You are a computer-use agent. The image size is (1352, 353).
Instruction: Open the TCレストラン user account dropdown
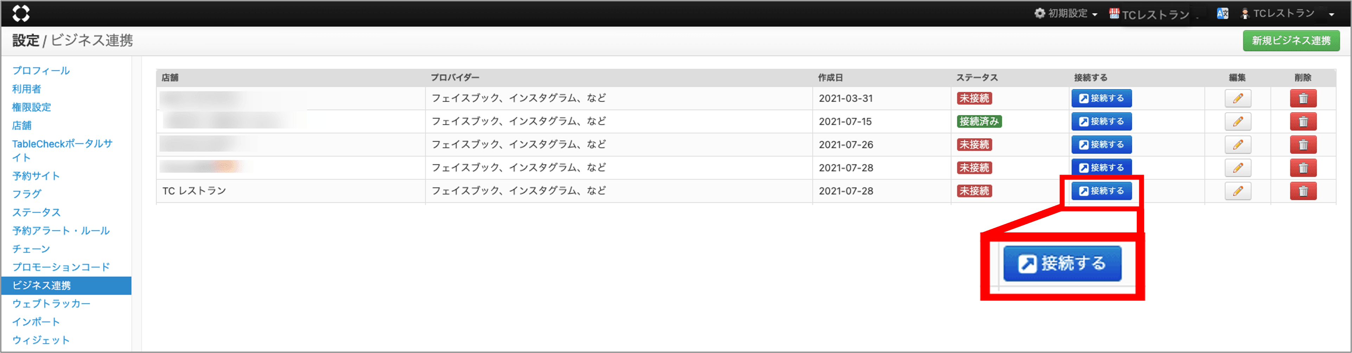(1287, 14)
